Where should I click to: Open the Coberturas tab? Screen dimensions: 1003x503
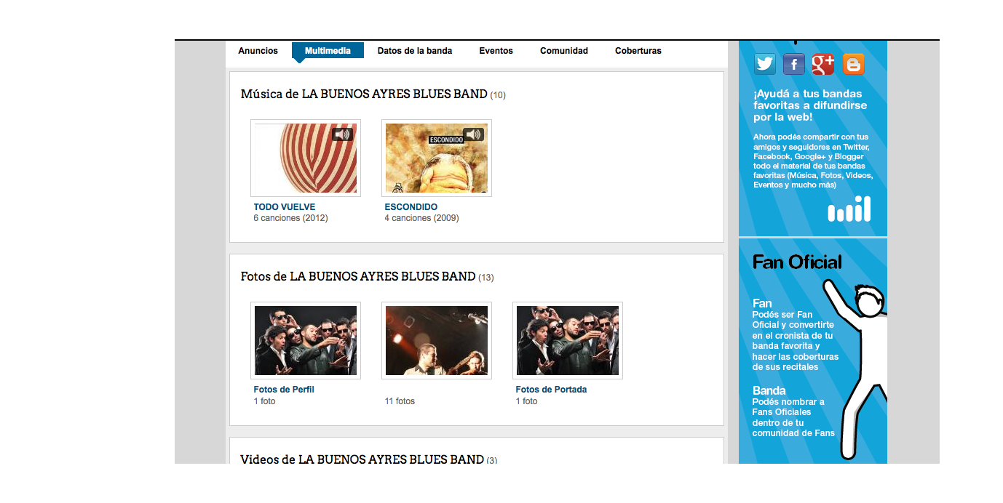click(638, 51)
